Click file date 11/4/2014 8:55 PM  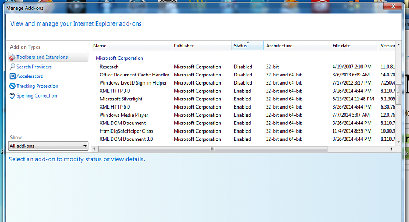(x=352, y=131)
